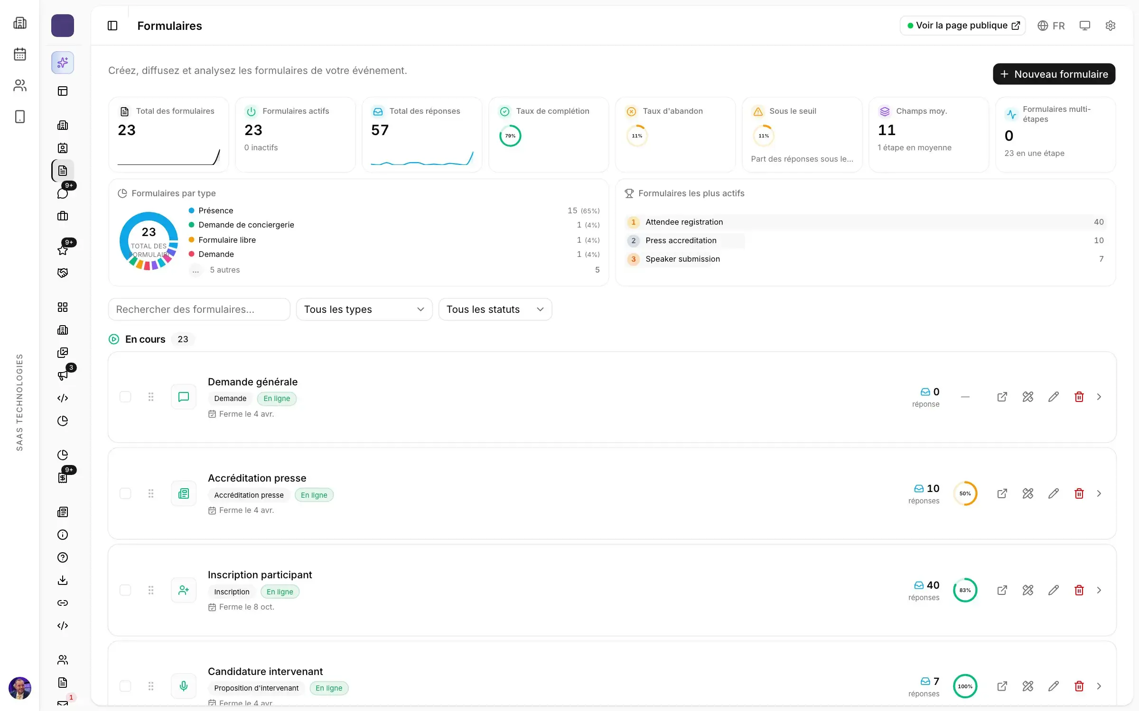The image size is (1139, 711).
Task: Delete the Demande générale form
Action: (x=1079, y=397)
